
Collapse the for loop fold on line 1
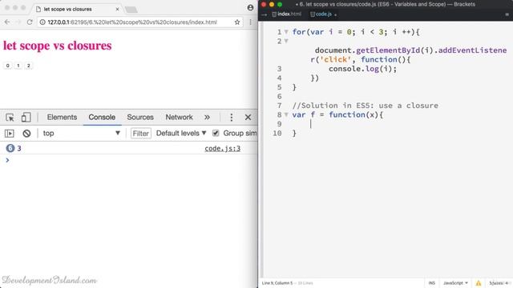[x=286, y=32]
